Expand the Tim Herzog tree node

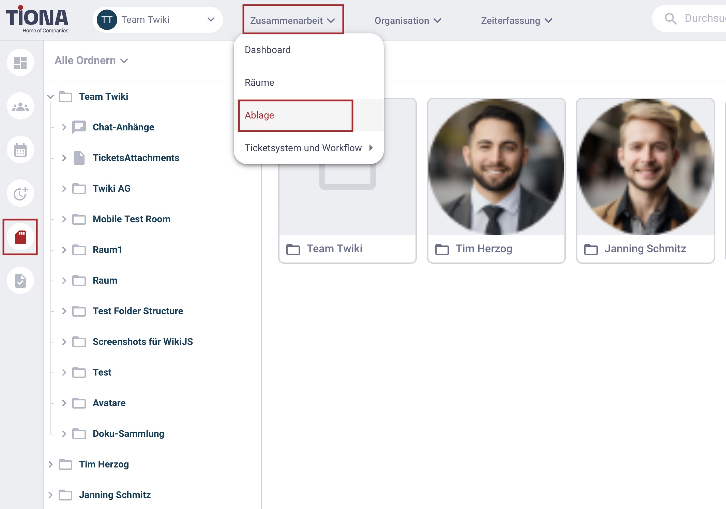50,464
